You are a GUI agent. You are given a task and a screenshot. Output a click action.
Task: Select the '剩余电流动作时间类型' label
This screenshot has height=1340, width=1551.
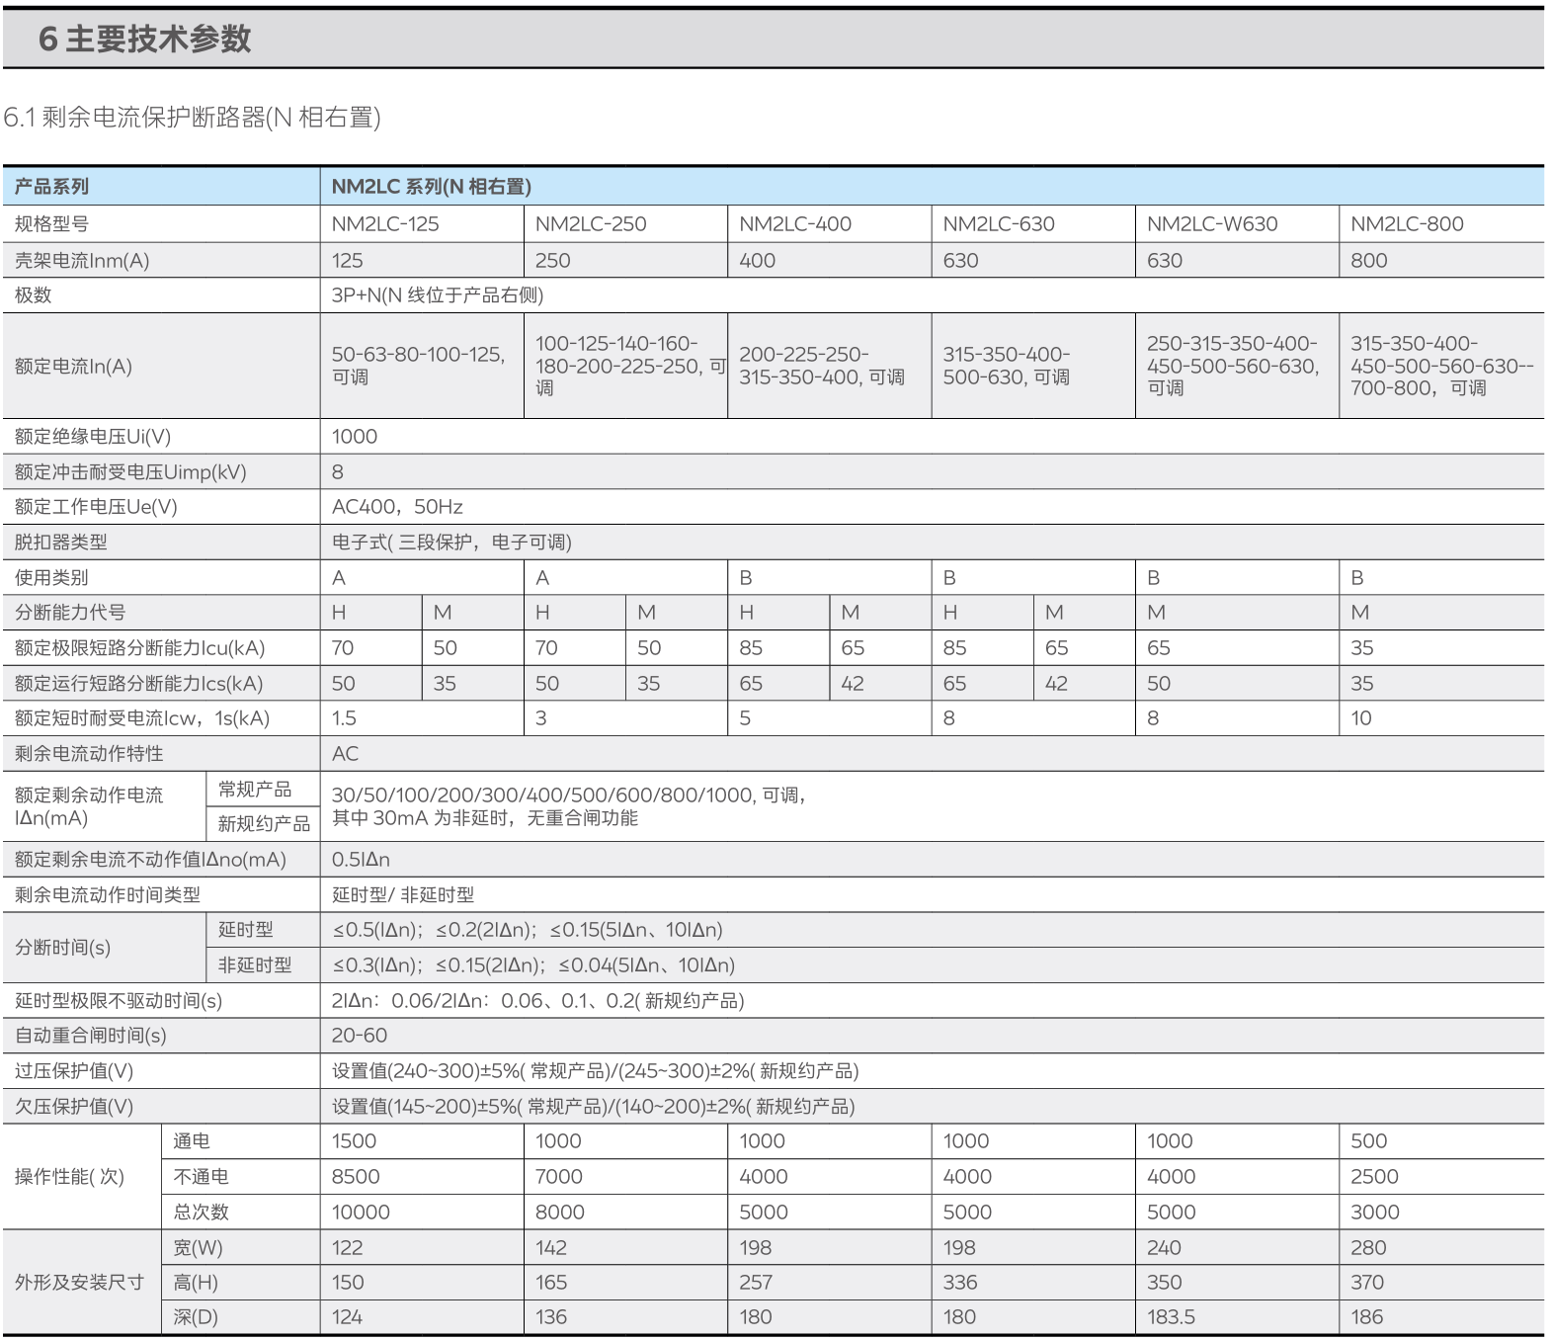(108, 895)
